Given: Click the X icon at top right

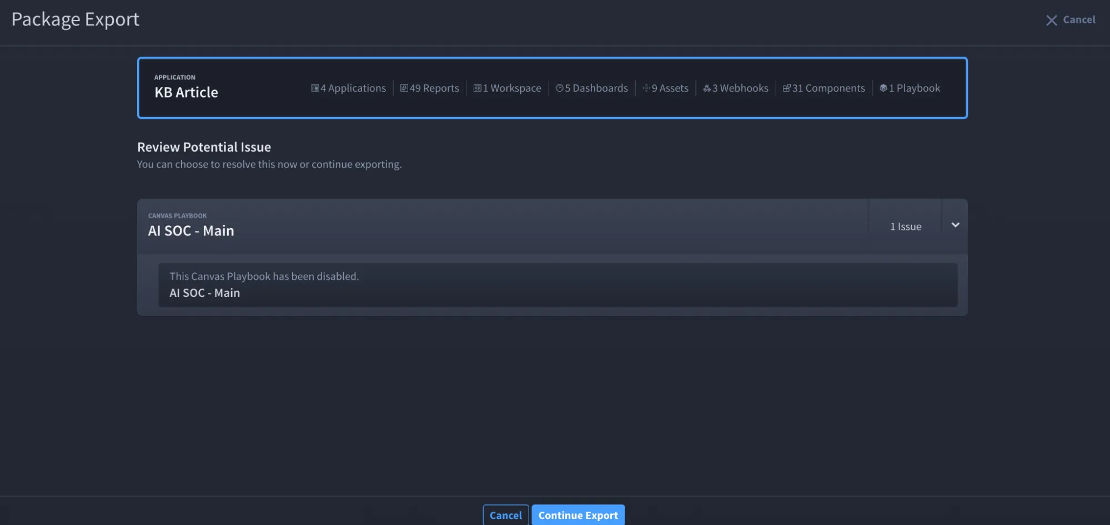Looking at the screenshot, I should pyautogui.click(x=1052, y=21).
